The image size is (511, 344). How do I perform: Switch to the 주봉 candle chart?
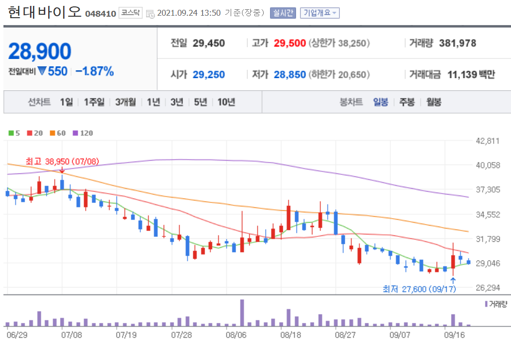click(407, 102)
